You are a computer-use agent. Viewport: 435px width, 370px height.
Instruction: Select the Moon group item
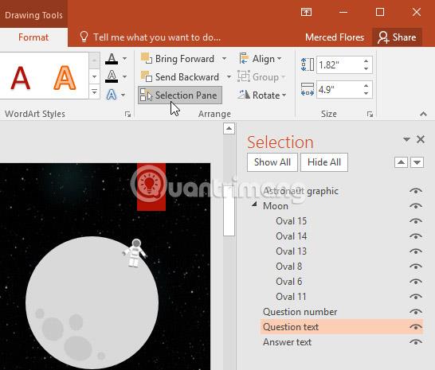pyautogui.click(x=276, y=206)
